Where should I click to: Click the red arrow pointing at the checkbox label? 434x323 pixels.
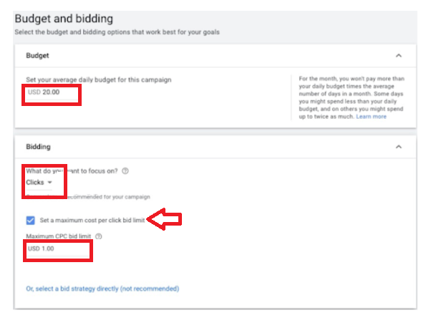[164, 219]
